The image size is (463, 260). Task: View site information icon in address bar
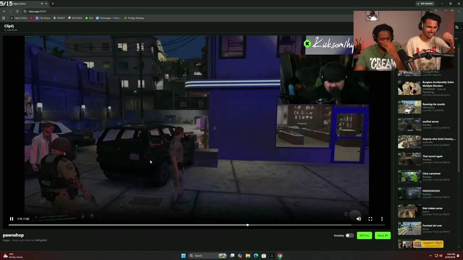tap(25, 11)
